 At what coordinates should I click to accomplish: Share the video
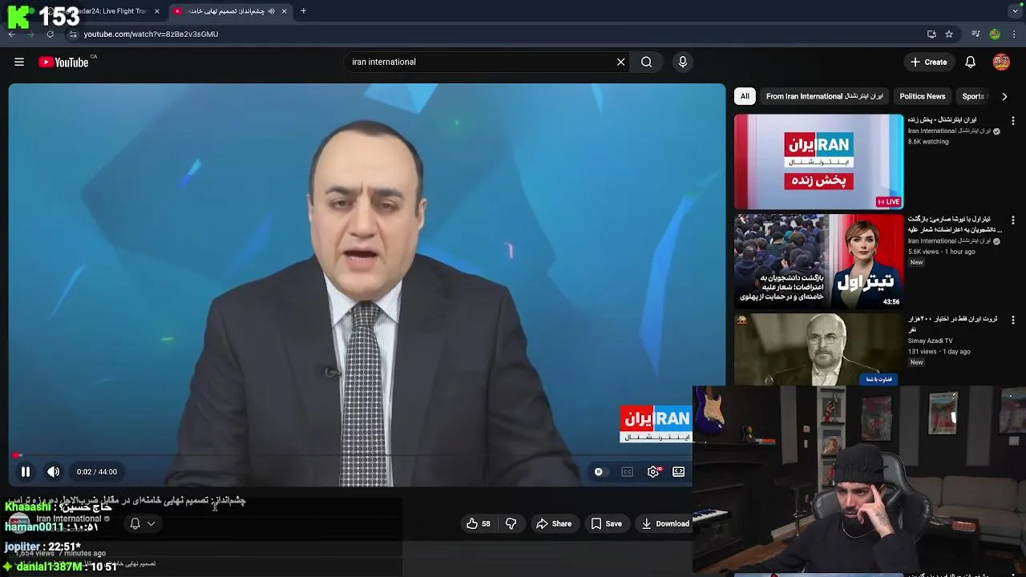[554, 523]
